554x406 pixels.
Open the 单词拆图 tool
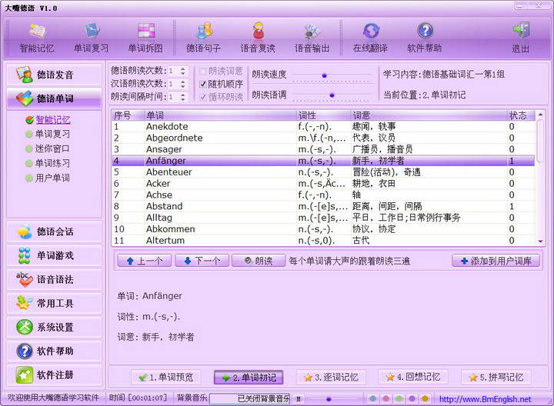[x=146, y=37]
